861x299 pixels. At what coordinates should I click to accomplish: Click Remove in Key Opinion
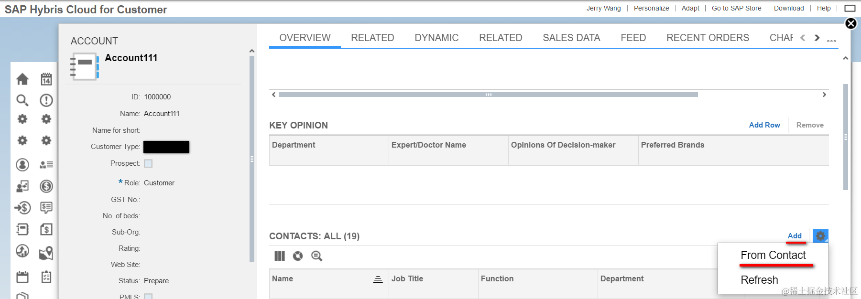(x=810, y=125)
